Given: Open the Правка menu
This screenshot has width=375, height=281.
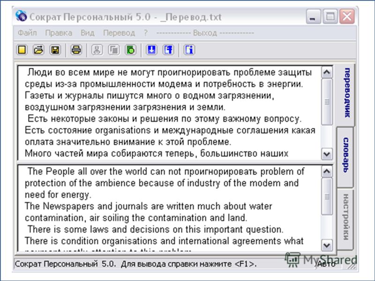Looking at the screenshot, I should point(59,33).
